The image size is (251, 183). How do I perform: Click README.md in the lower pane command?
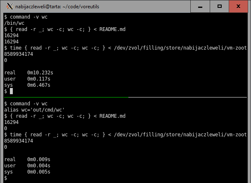coord(113,116)
